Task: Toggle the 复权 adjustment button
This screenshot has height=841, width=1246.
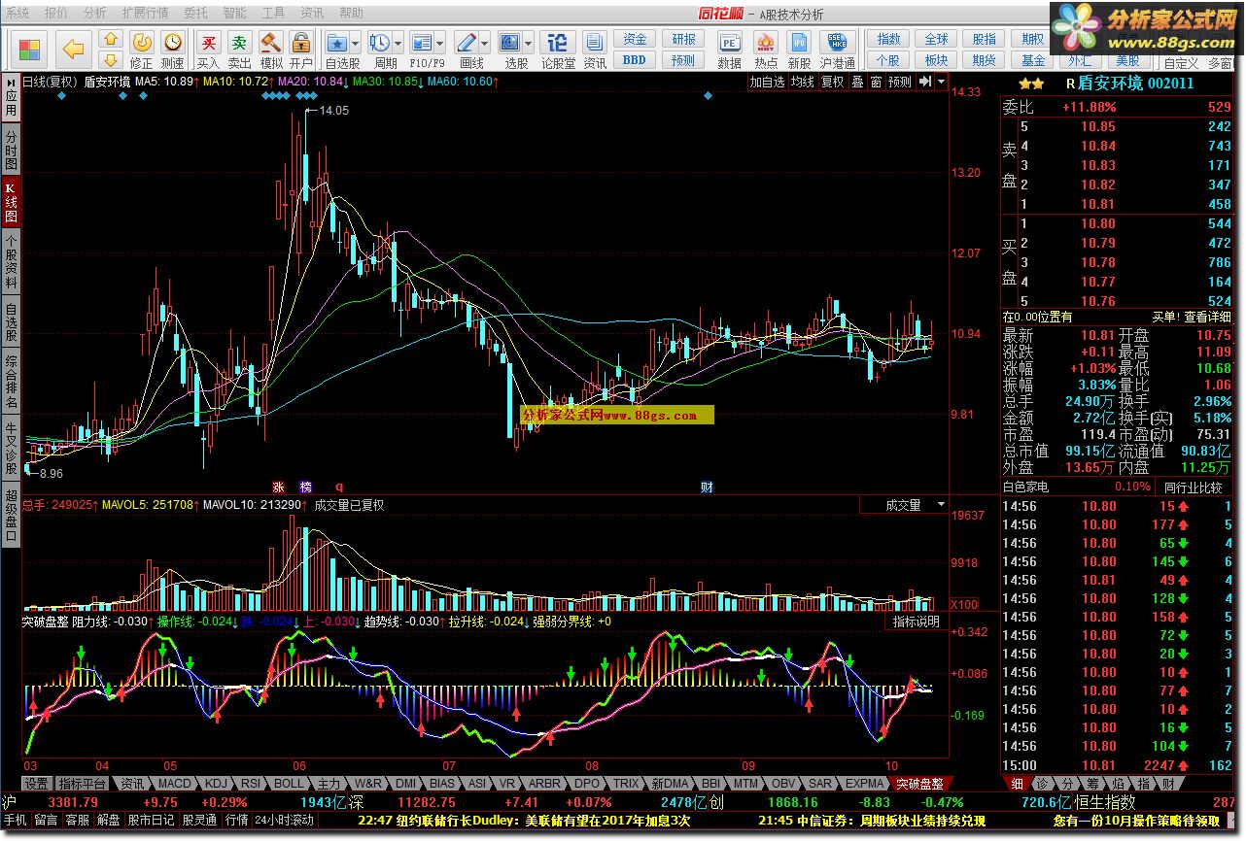Action: [833, 82]
